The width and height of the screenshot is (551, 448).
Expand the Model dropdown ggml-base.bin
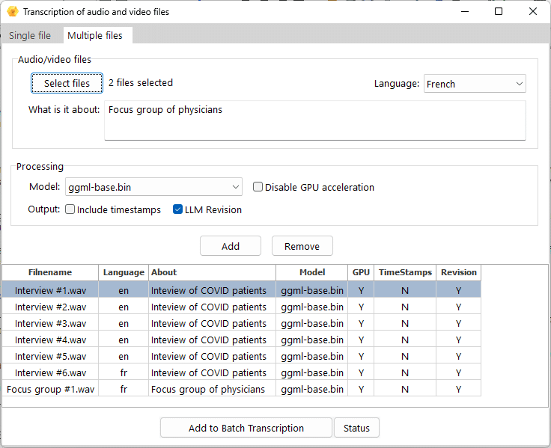point(153,187)
